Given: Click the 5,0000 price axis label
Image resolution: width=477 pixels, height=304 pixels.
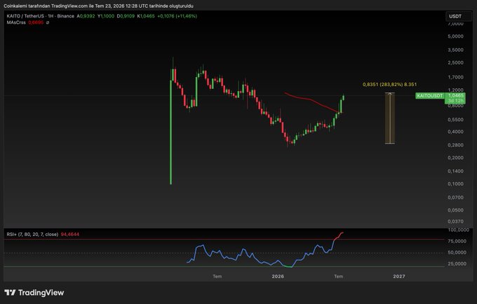Looking at the screenshot, I should click(455, 36).
